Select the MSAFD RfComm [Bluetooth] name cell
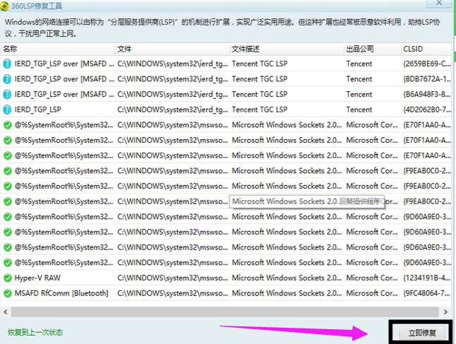 (61, 293)
